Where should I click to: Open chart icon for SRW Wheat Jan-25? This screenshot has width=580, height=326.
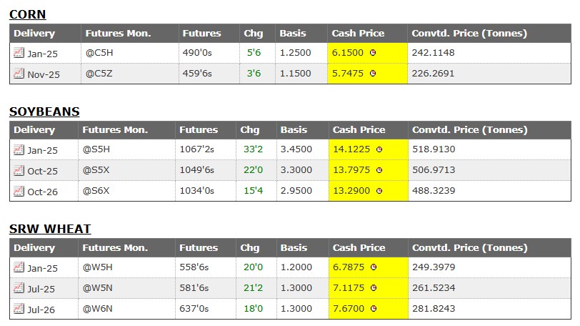click(x=19, y=267)
